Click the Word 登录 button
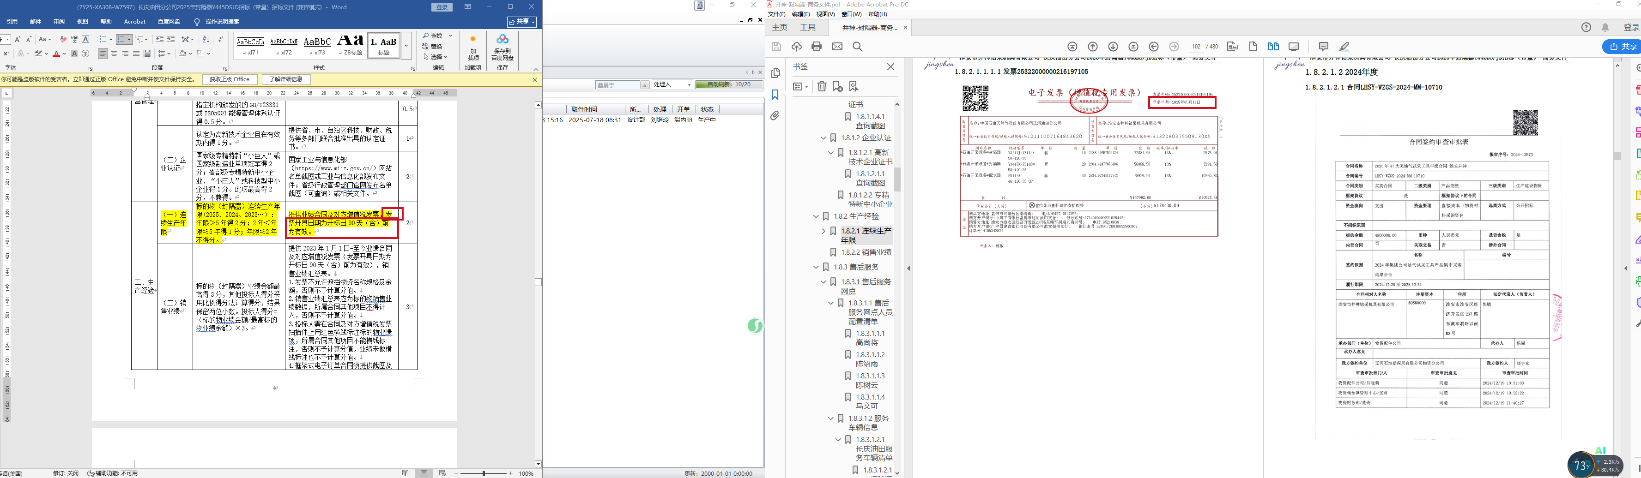The width and height of the screenshot is (1641, 478). (x=442, y=7)
